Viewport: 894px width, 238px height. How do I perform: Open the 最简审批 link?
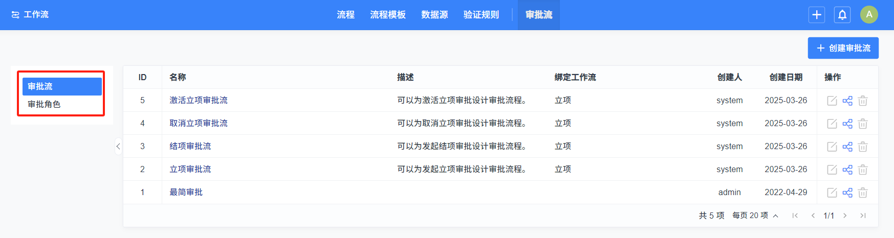[x=186, y=192]
